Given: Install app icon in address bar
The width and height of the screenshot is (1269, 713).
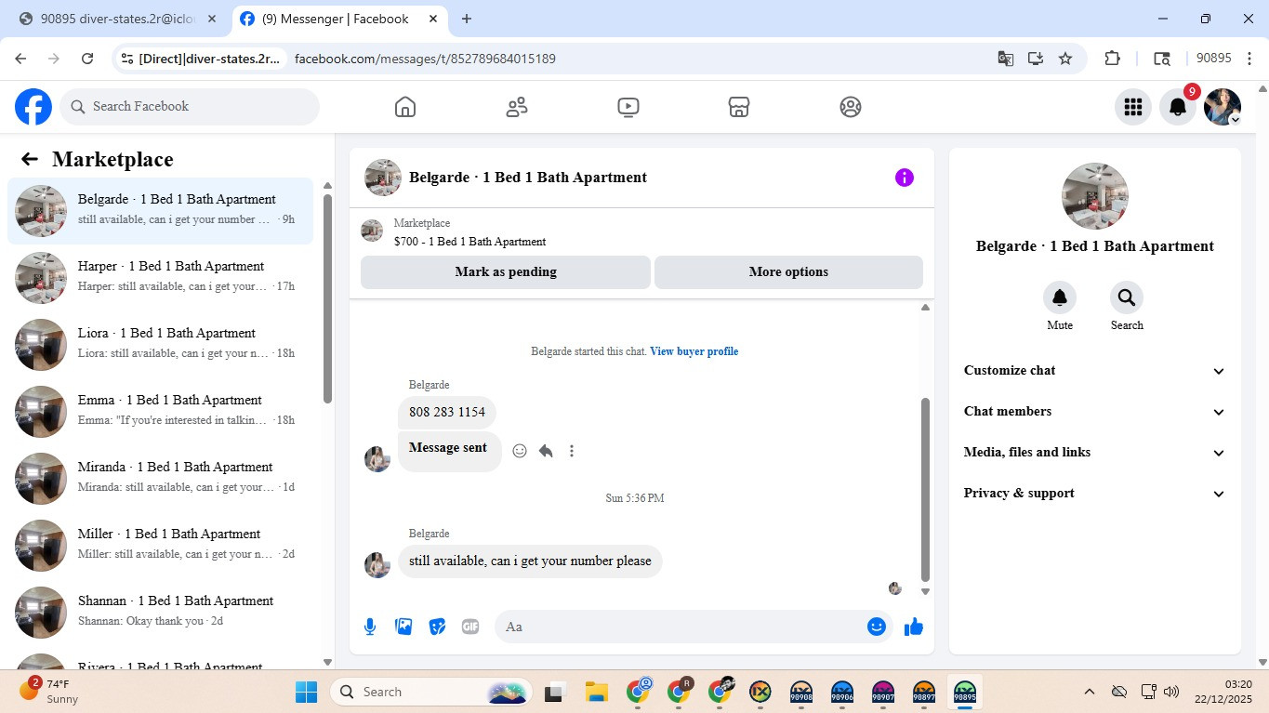Looking at the screenshot, I should coord(1036,59).
